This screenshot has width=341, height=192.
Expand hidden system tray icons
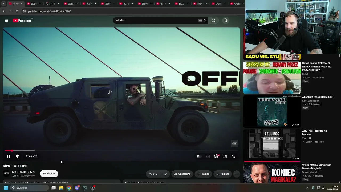click(x=307, y=188)
